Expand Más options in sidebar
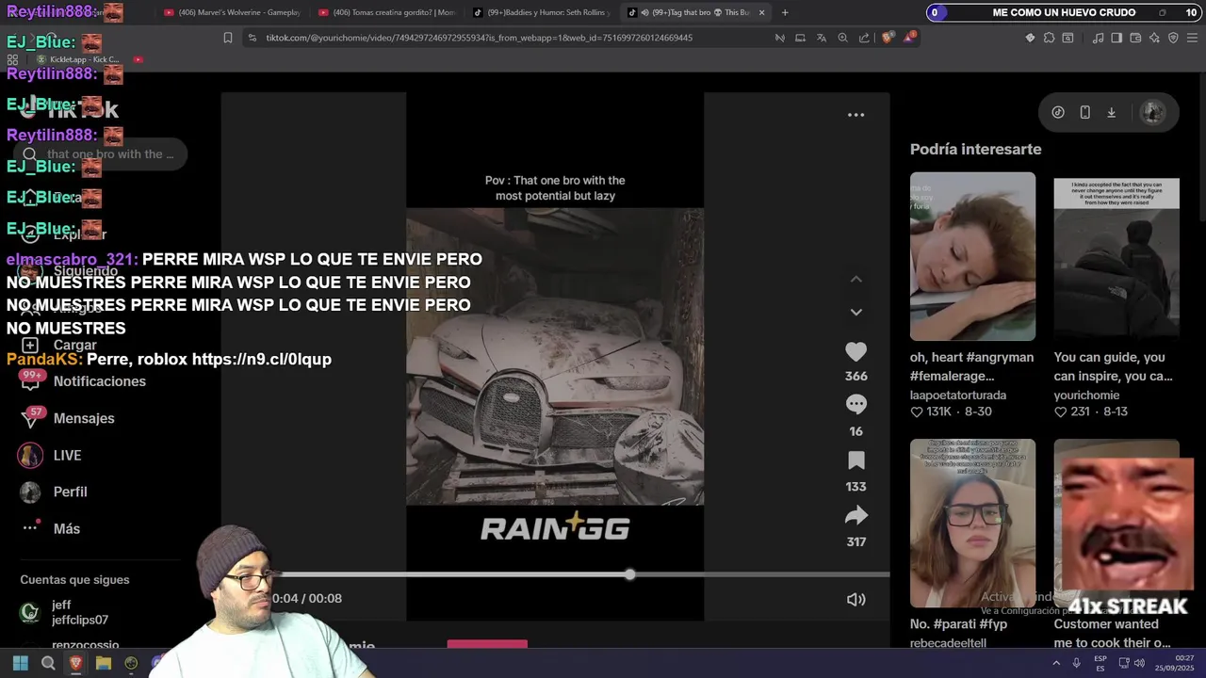Screen dimensions: 1206x678 coord(66,528)
